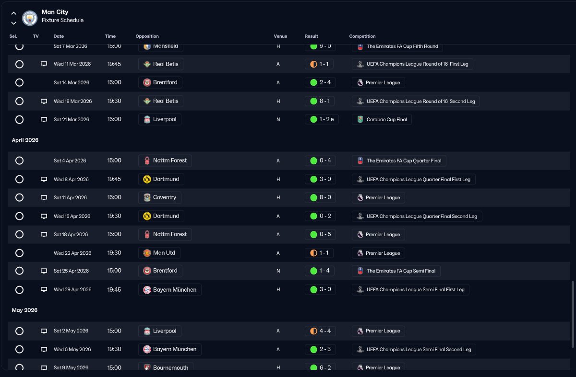Click the green result dot for 8 - 0
576x377 pixels.
[313, 197]
